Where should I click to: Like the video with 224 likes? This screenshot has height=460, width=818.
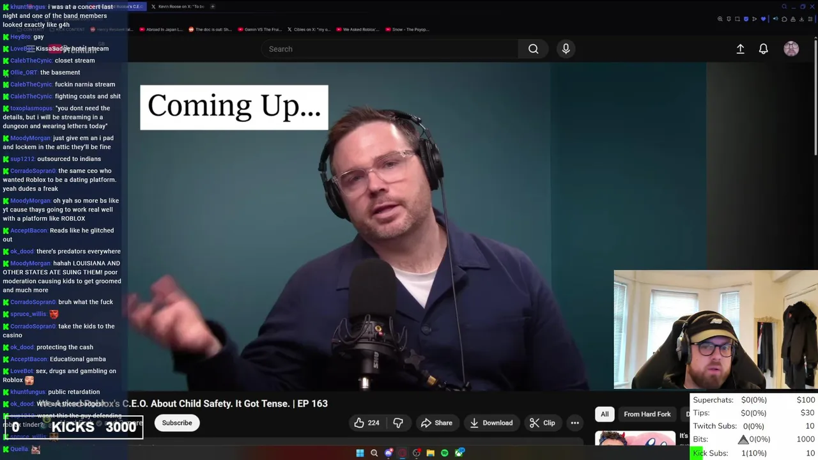tap(367, 423)
